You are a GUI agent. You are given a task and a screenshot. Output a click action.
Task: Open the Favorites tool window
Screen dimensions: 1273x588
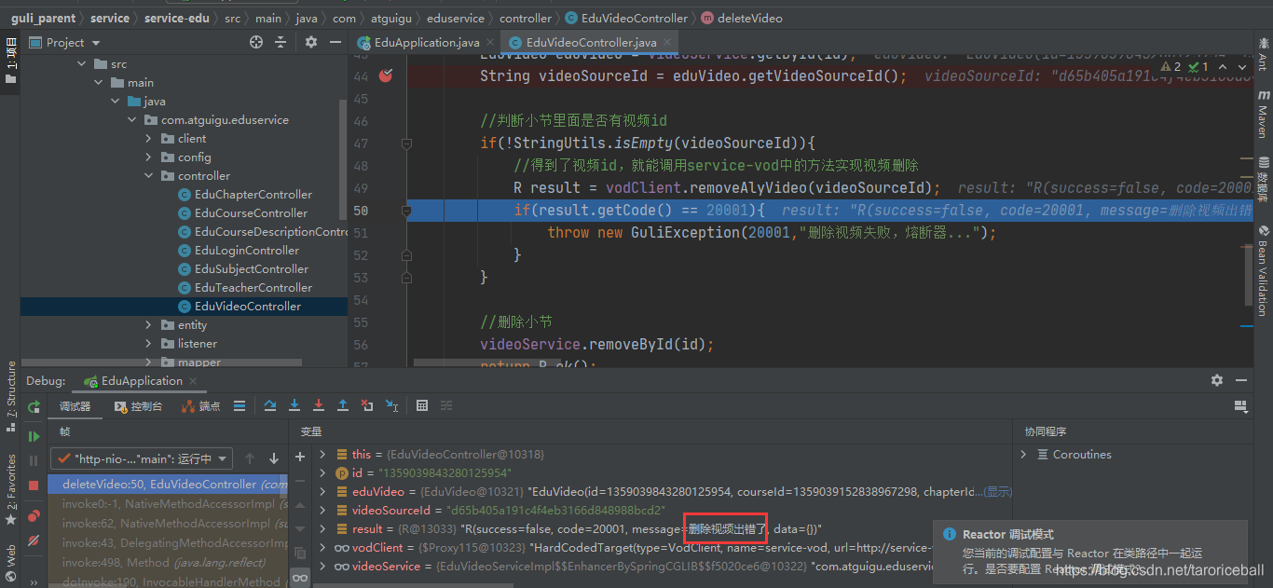[10, 489]
